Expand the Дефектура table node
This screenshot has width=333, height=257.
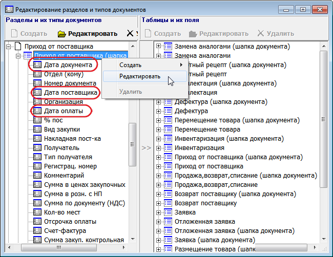[158, 111]
